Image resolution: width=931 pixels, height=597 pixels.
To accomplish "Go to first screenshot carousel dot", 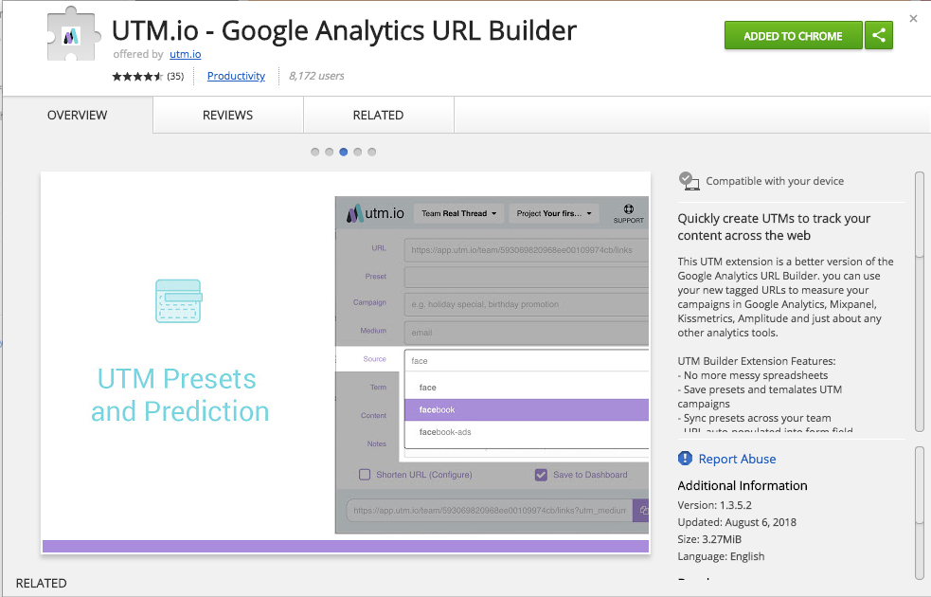I will 314,152.
